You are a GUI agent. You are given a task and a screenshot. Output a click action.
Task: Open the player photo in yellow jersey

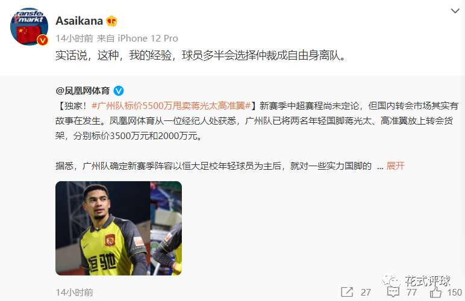pyautogui.click(x=102, y=228)
